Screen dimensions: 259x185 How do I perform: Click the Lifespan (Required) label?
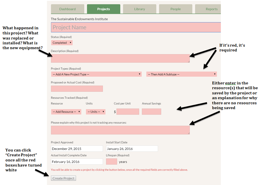tap(118, 155)
